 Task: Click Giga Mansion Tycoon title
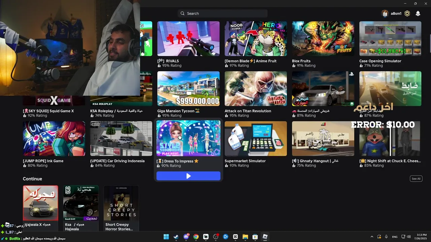(x=178, y=111)
